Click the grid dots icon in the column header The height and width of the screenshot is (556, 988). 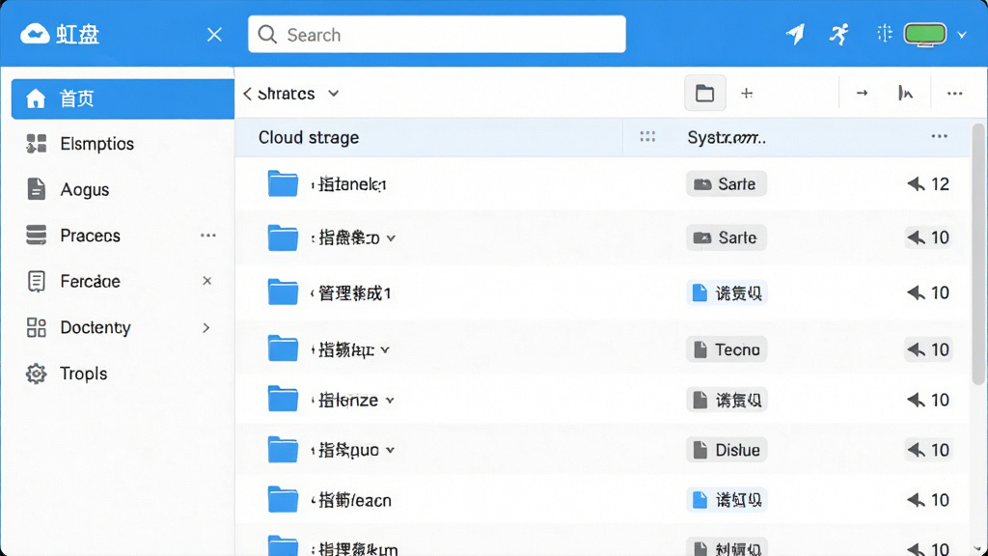[x=647, y=136]
